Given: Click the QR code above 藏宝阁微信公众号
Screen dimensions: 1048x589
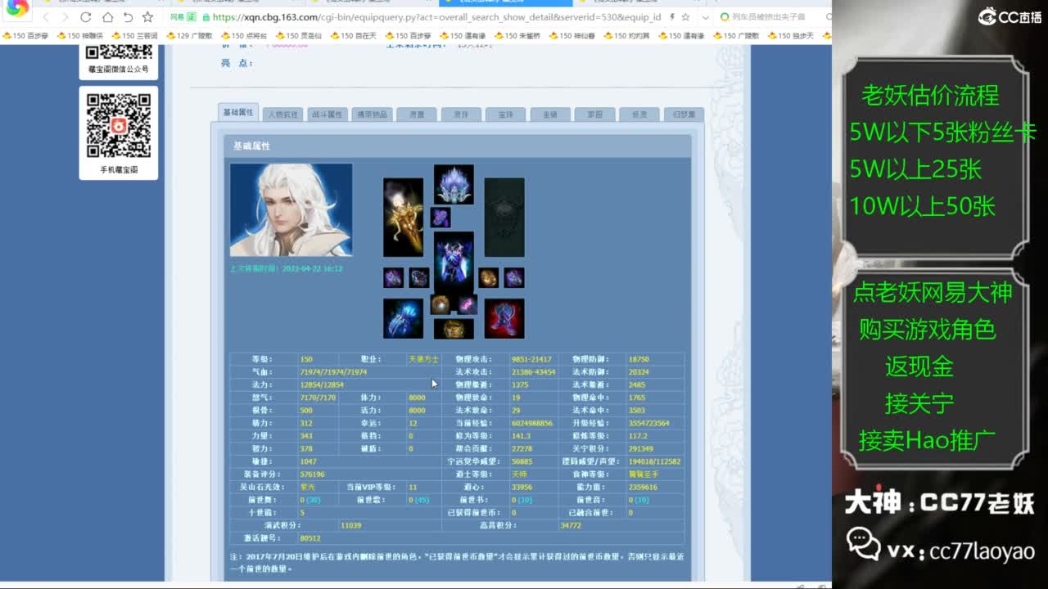Looking at the screenshot, I should pyautogui.click(x=119, y=51).
